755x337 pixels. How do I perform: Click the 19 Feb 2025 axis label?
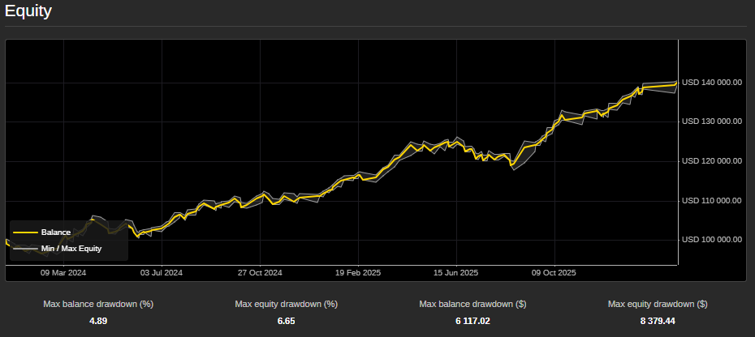click(358, 273)
